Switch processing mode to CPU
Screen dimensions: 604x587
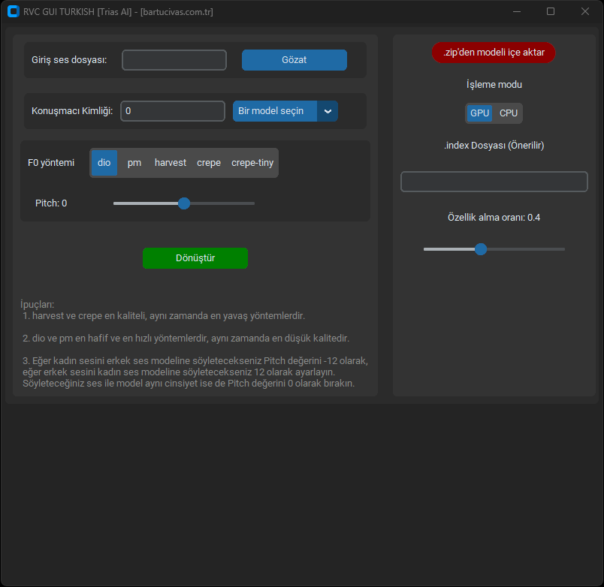[509, 113]
